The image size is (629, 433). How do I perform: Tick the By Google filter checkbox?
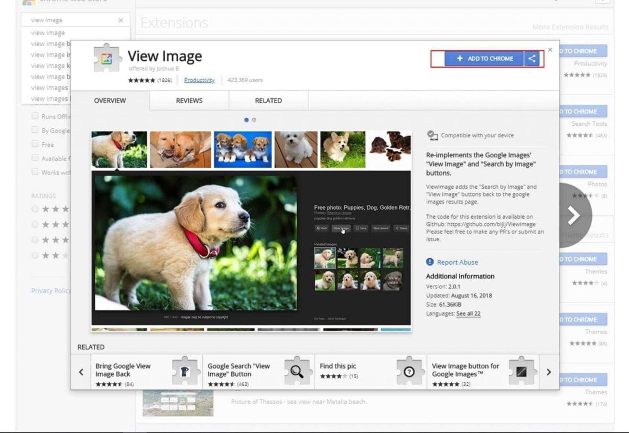coord(35,130)
